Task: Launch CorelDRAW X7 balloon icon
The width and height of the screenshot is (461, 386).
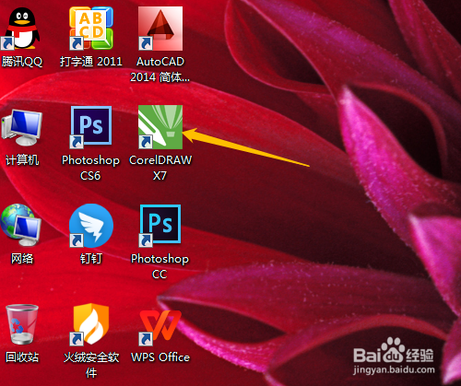Action: pos(160,127)
